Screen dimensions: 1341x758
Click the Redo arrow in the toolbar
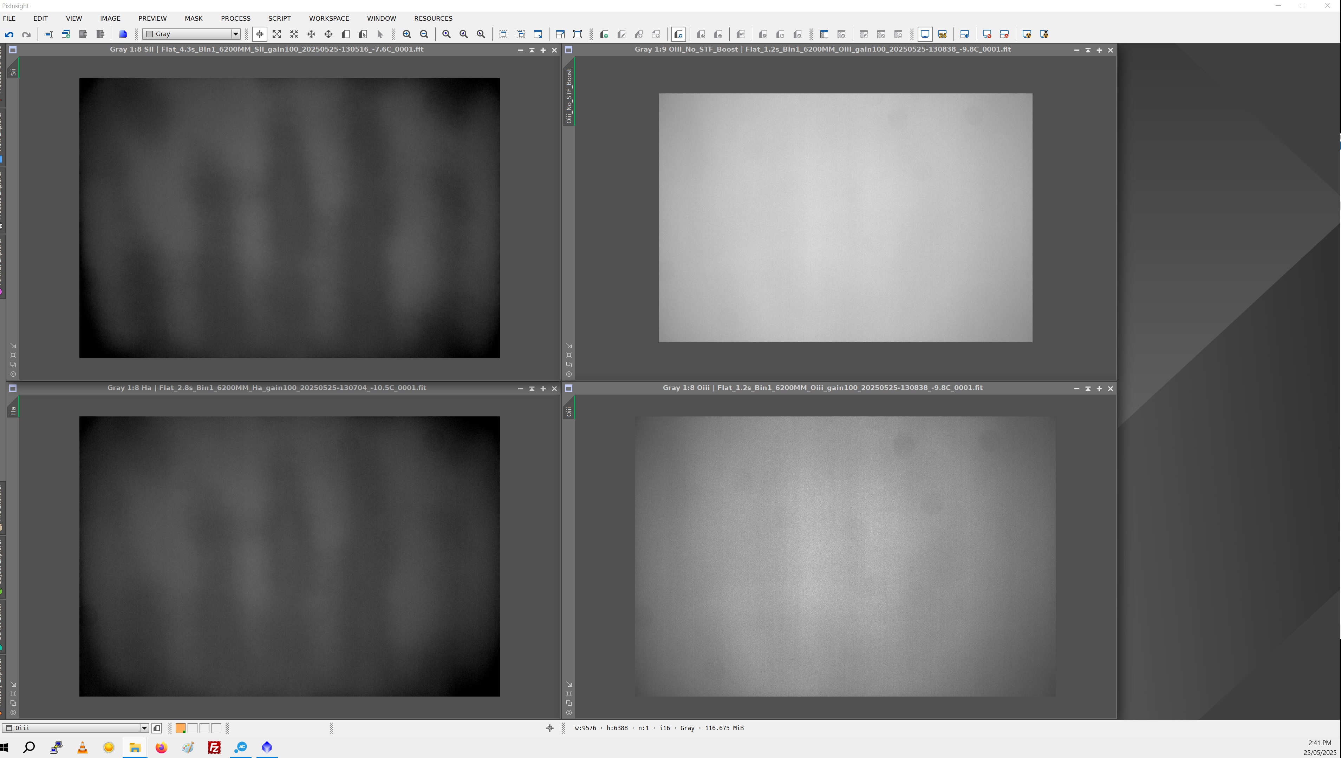[x=26, y=34]
